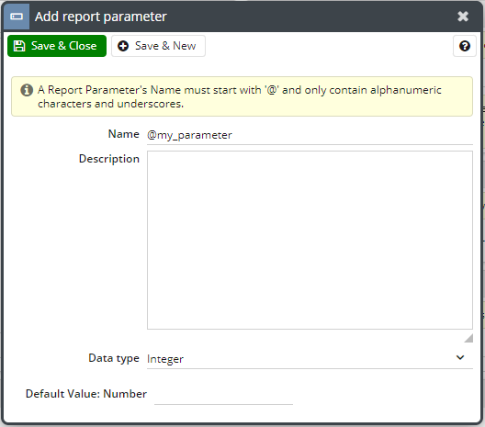Open the Data type Integer dropdown
Image resolution: width=485 pixels, height=427 pixels.
[x=310, y=359]
